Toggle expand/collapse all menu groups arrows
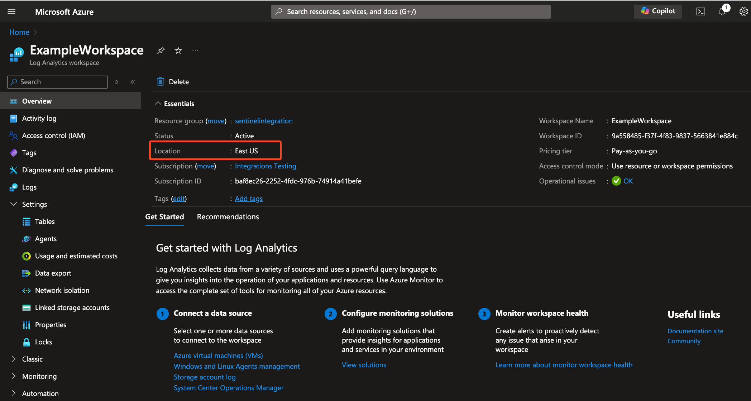751x401 pixels. (x=116, y=82)
